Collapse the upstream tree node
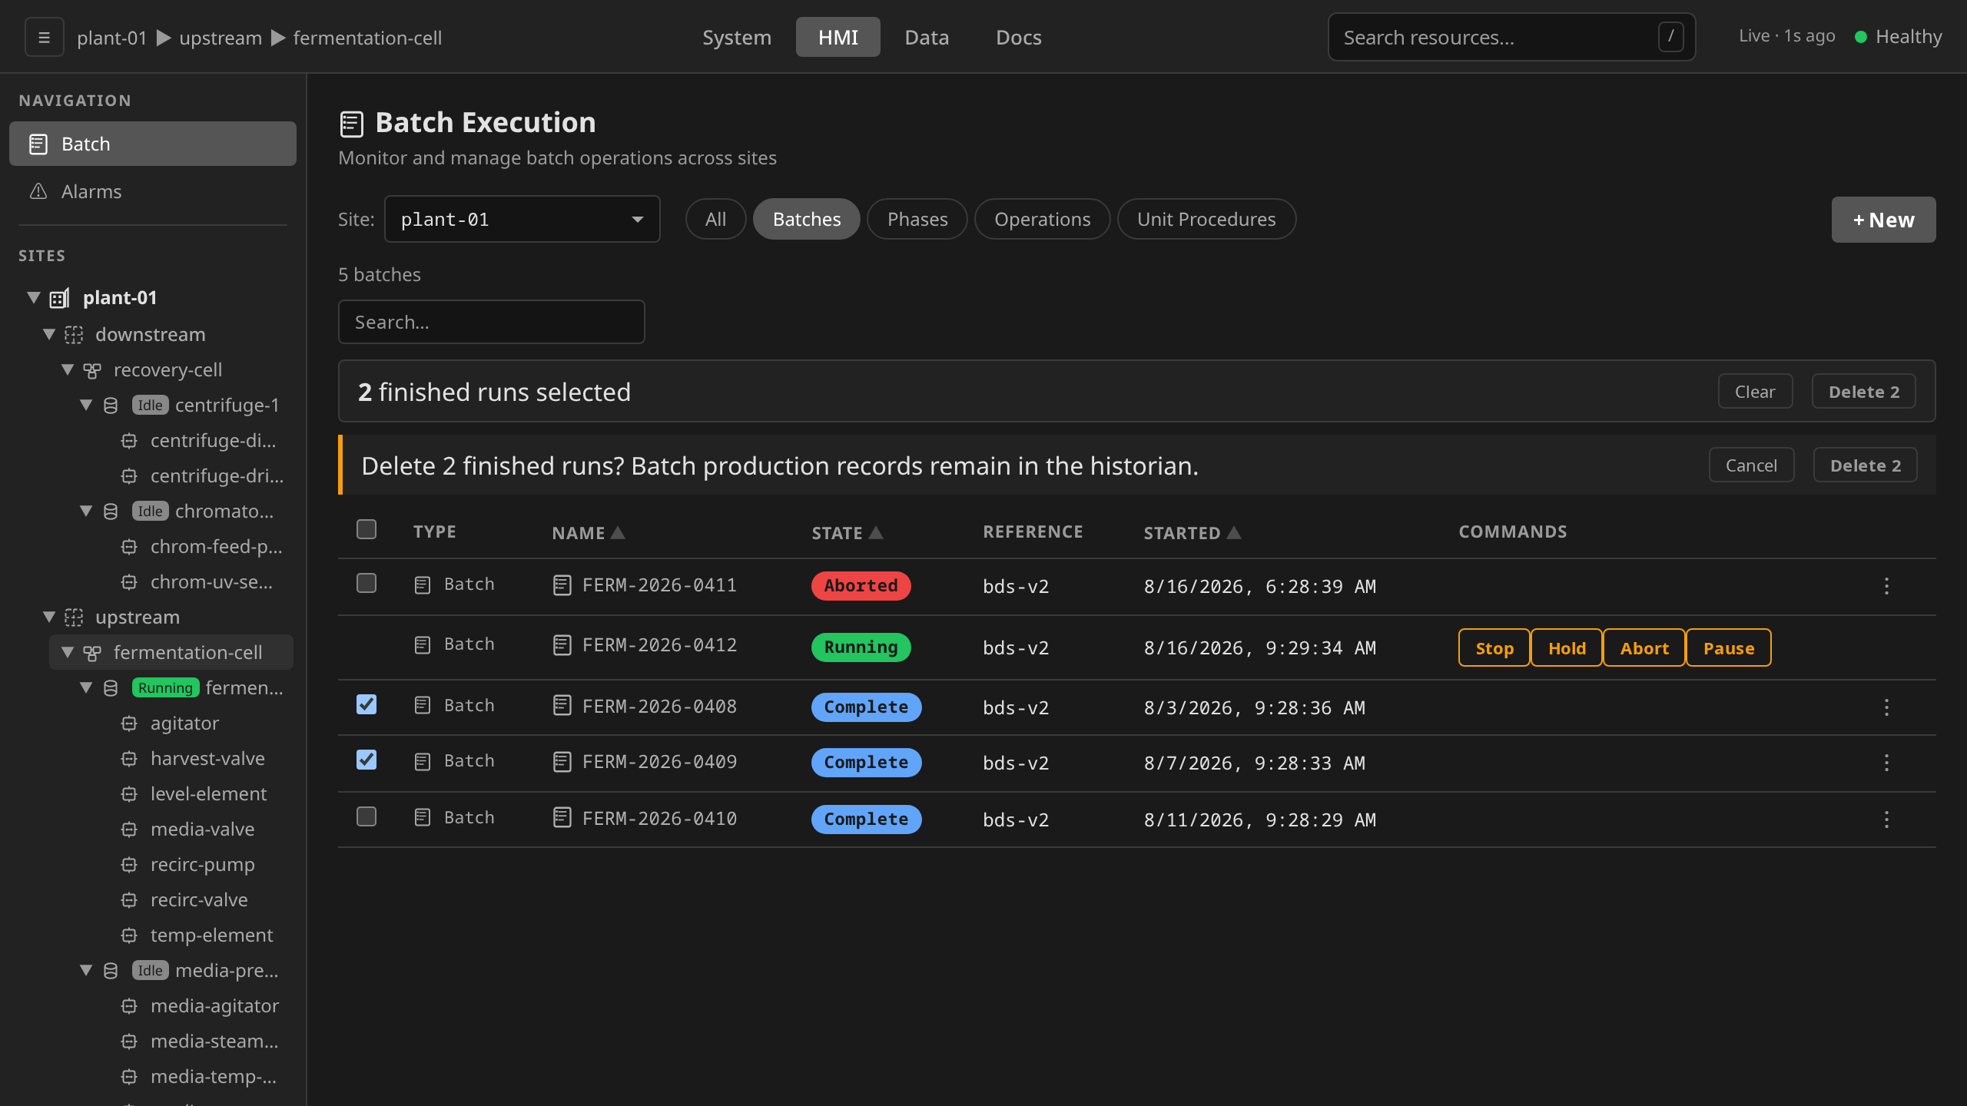This screenshot has width=1967, height=1106. coord(49,617)
